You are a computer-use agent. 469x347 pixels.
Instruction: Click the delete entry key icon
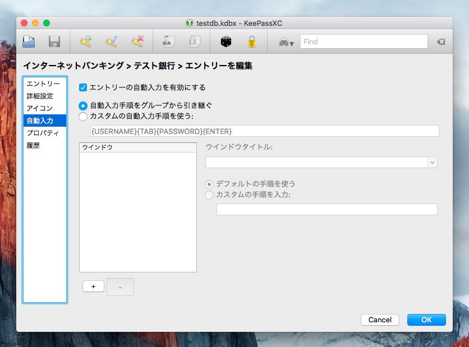(x=137, y=41)
